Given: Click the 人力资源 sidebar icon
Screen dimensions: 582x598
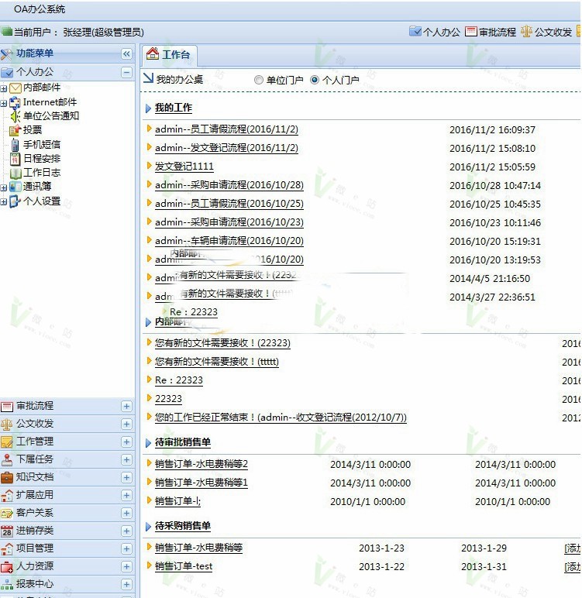Looking at the screenshot, I should (x=7, y=566).
